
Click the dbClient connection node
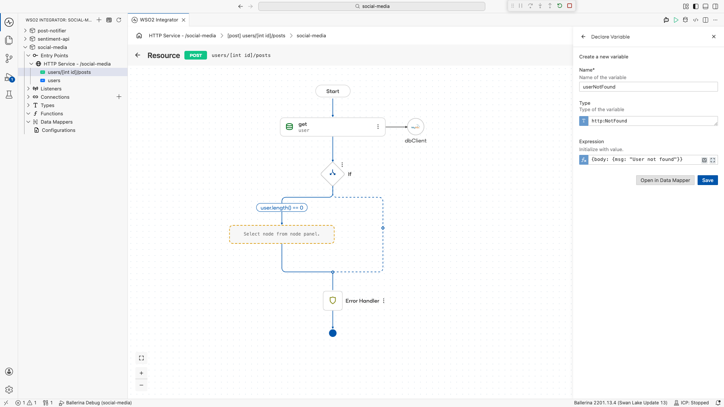point(416,127)
